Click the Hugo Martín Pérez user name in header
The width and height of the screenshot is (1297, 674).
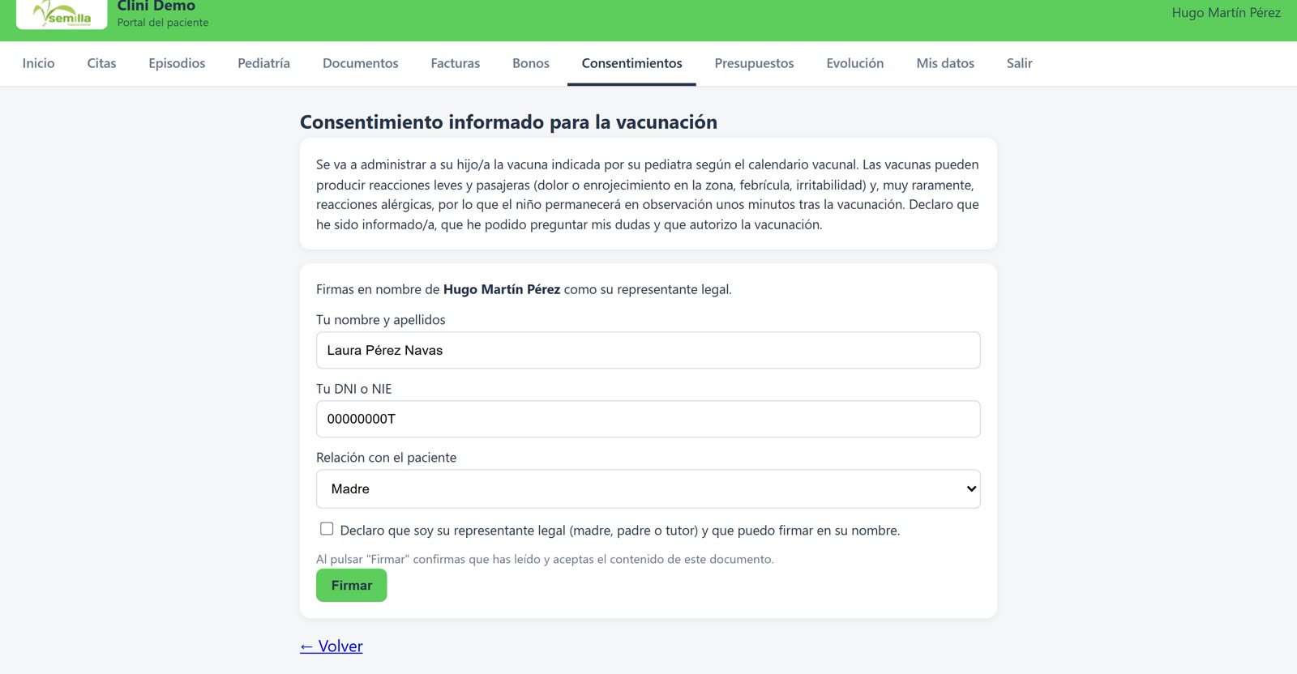pos(1226,13)
